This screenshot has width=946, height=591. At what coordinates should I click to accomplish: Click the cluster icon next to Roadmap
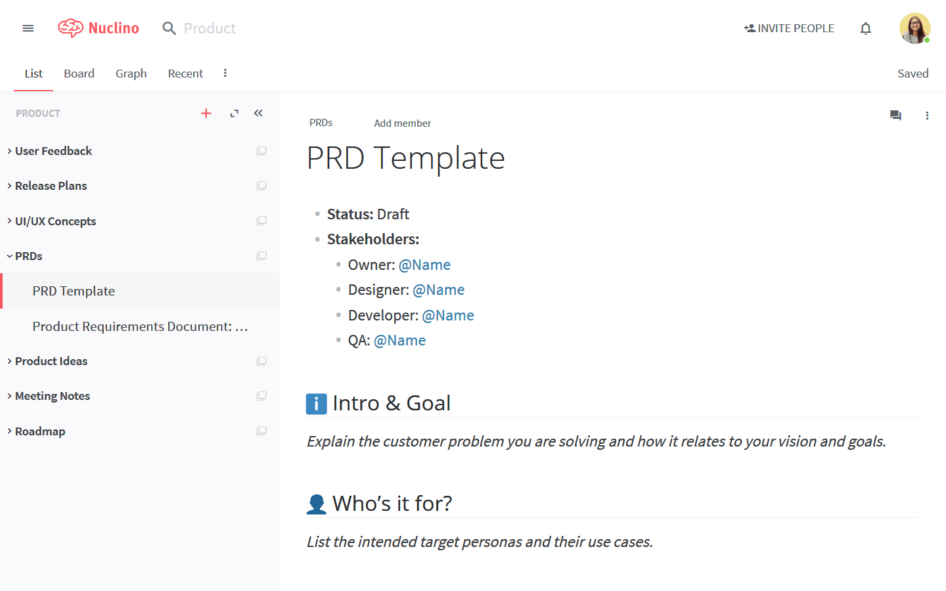tap(261, 431)
